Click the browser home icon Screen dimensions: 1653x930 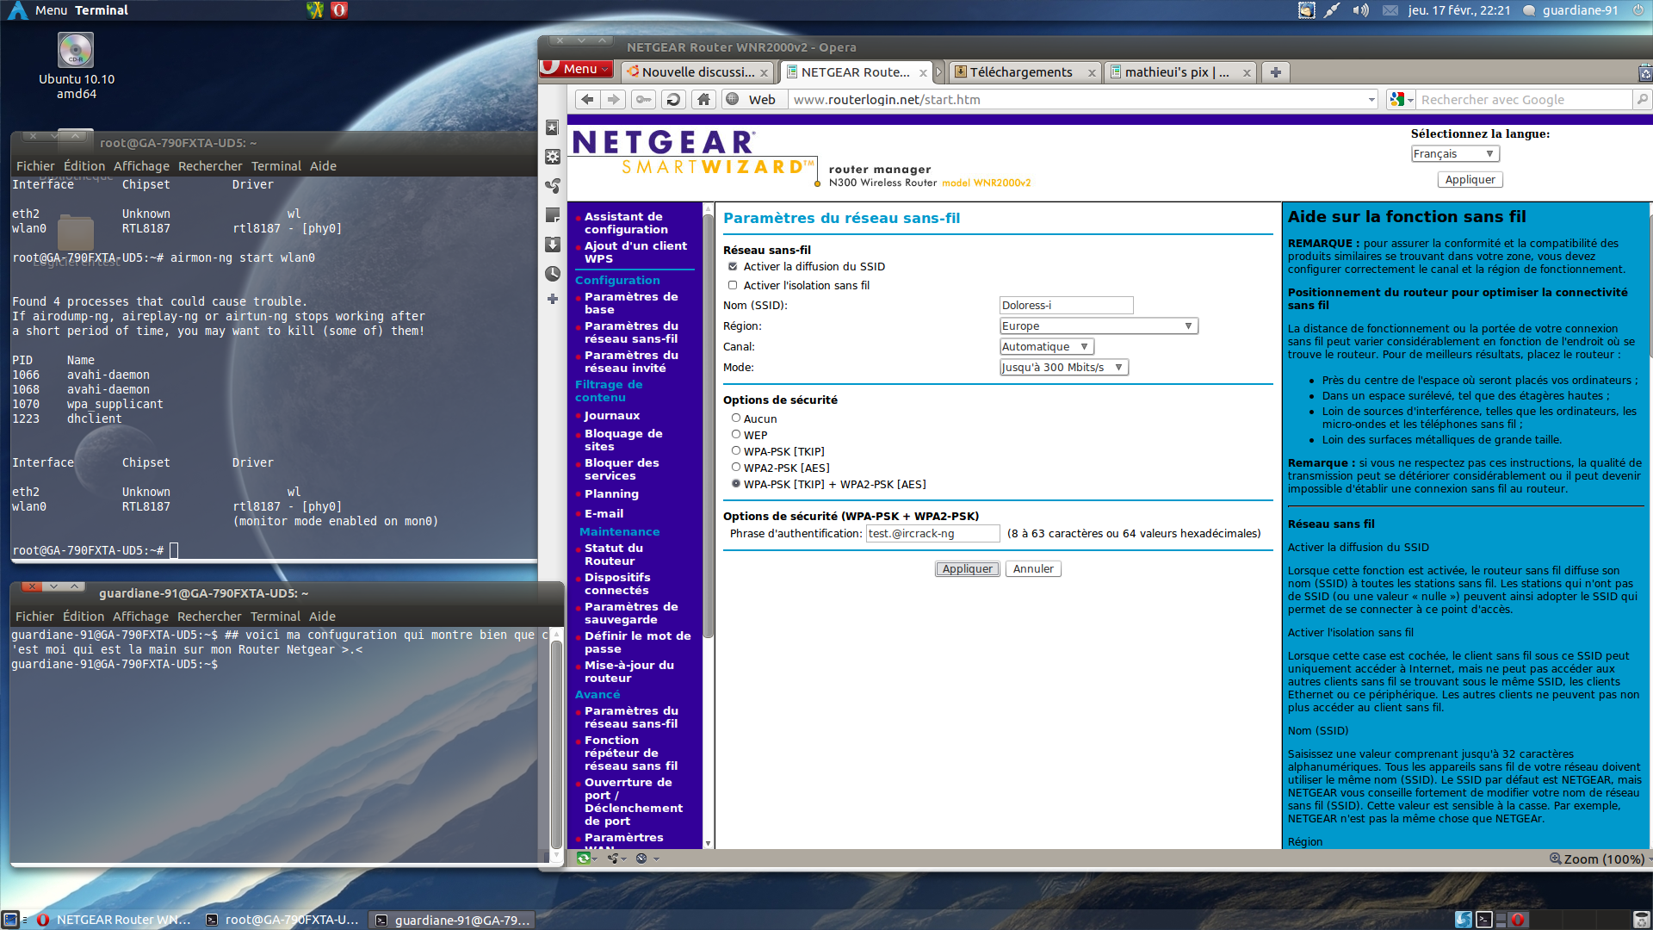point(703,100)
